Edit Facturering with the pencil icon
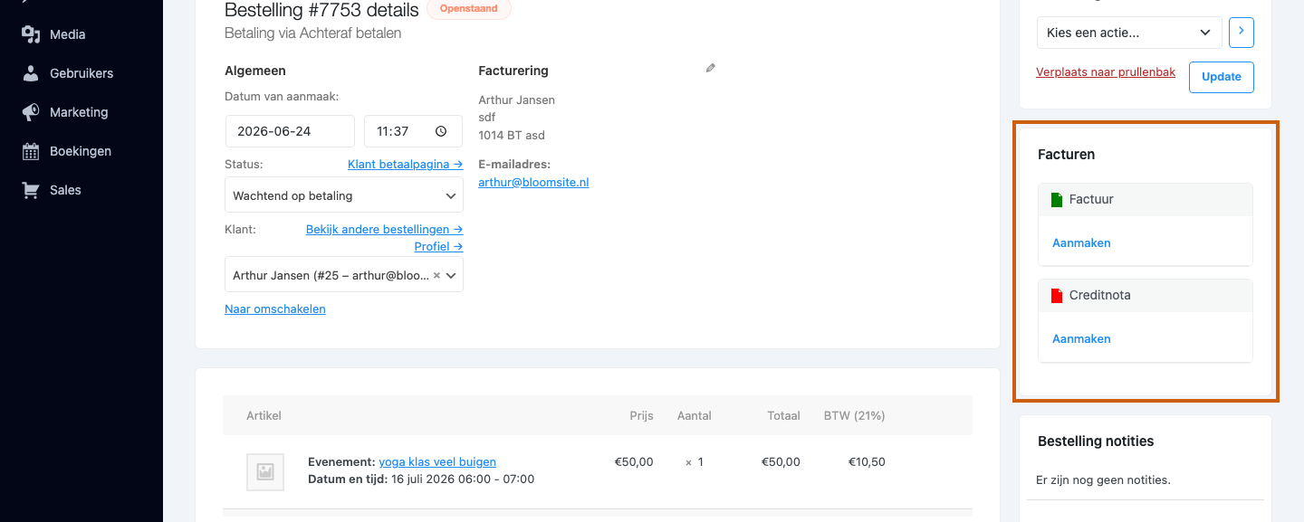The width and height of the screenshot is (1304, 522). coord(711,68)
